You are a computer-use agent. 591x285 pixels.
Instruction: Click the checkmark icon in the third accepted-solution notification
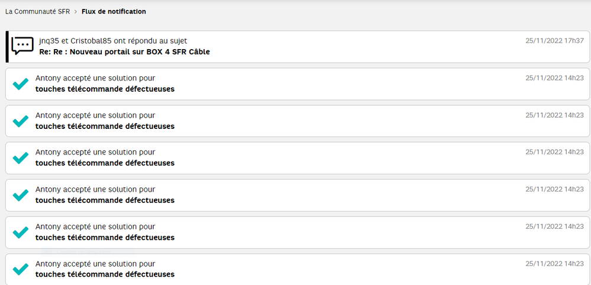pos(21,158)
